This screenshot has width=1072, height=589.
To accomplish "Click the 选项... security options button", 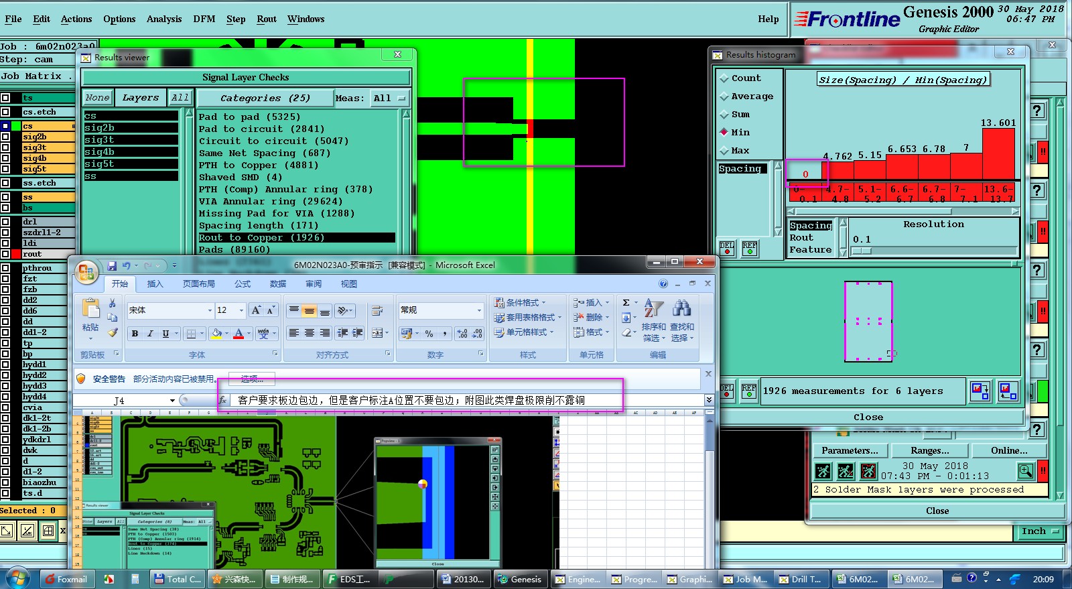I will pyautogui.click(x=252, y=379).
